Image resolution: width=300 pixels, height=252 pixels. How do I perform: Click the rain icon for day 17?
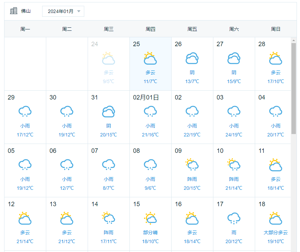(x=234, y=218)
